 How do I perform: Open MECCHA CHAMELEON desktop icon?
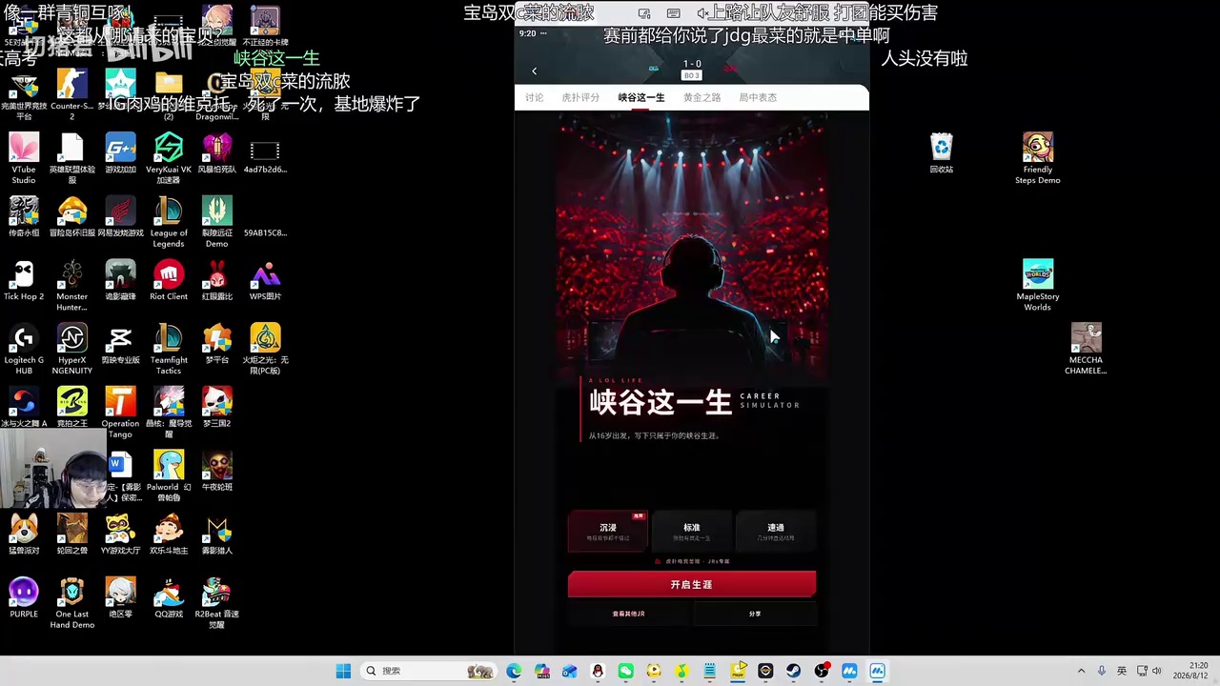1086,349
